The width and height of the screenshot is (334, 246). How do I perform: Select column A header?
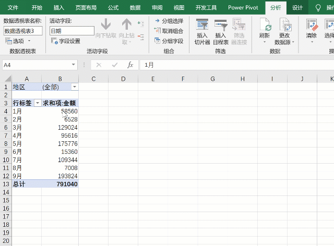pyautogui.click(x=27, y=79)
